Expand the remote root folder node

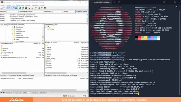point(48,29)
